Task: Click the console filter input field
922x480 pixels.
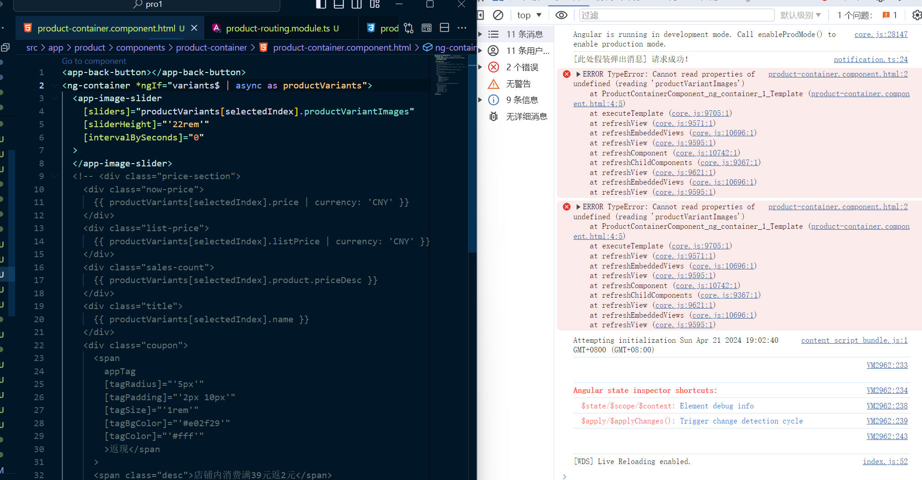Action: (676, 15)
